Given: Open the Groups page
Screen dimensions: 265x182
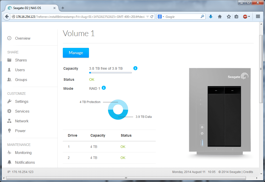Looking at the screenshot, I should (x=21, y=80).
